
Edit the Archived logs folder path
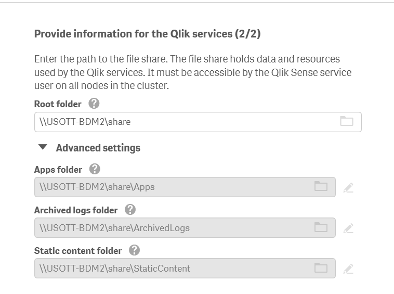pyautogui.click(x=348, y=228)
